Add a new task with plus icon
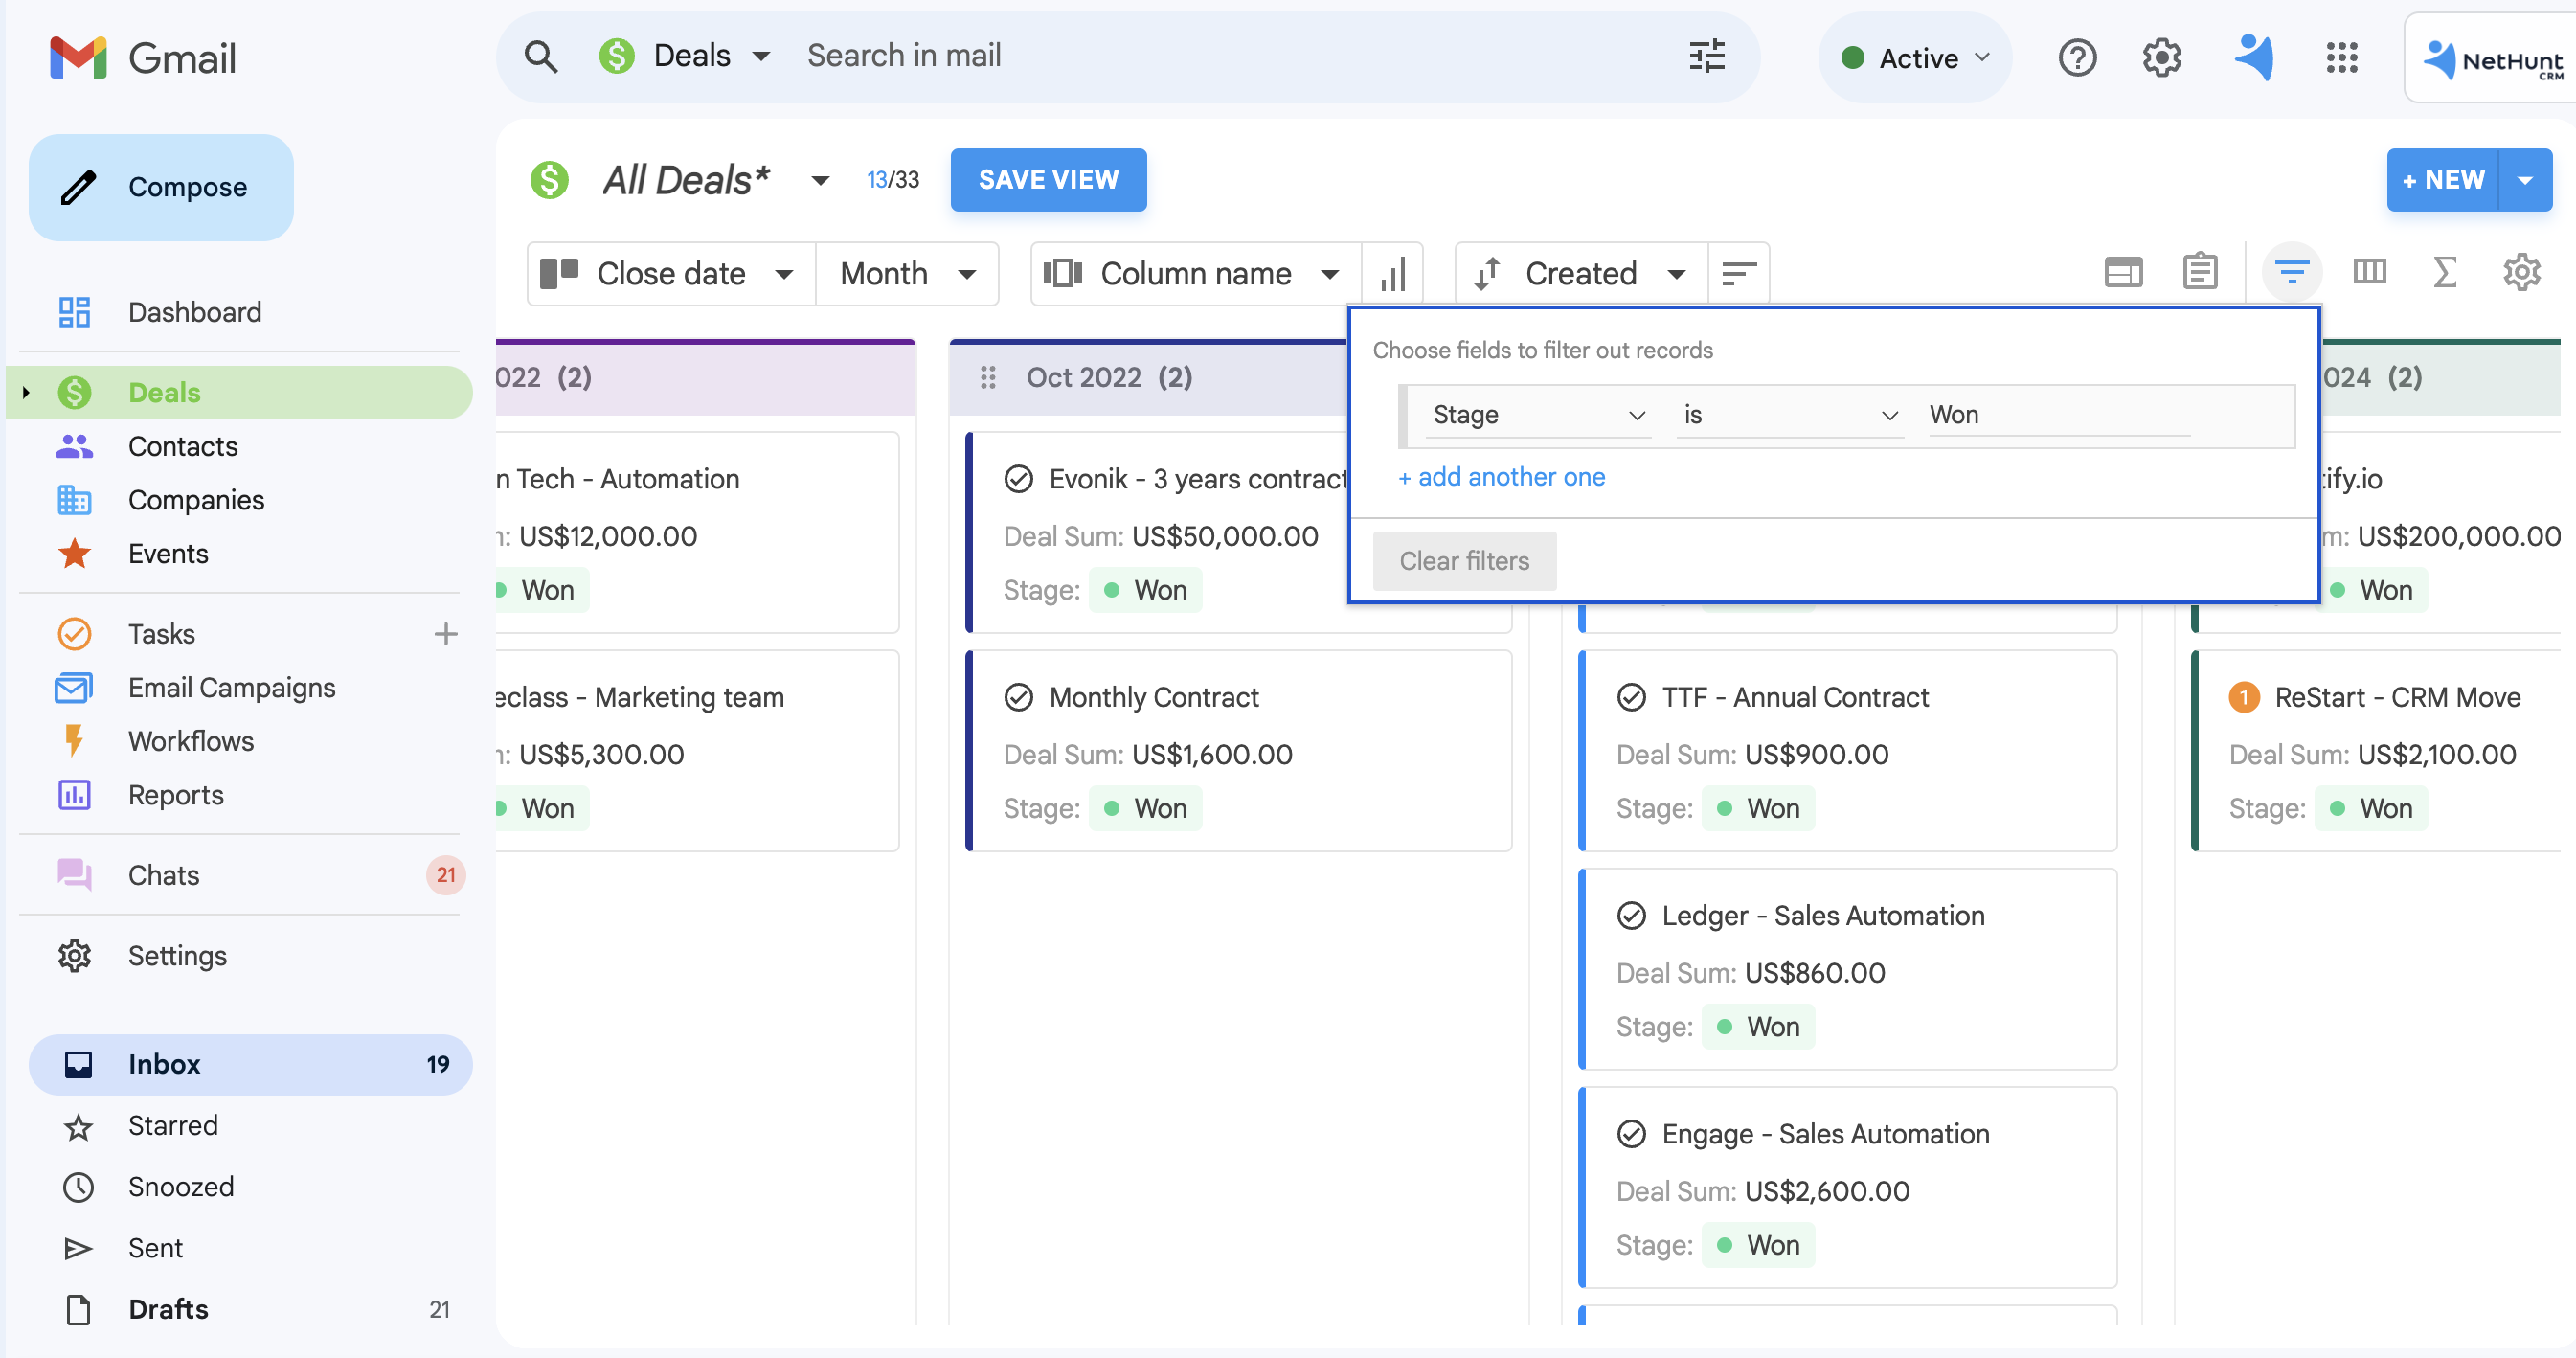The height and width of the screenshot is (1358, 2576). 446,633
